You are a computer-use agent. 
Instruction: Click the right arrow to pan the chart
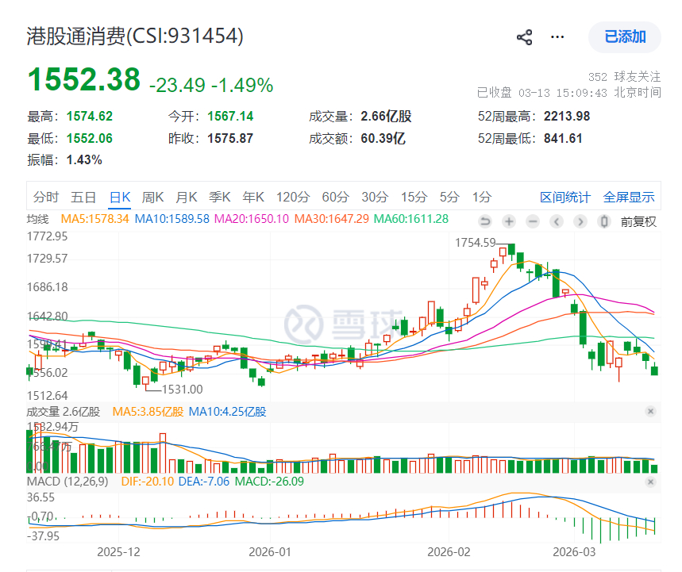[x=581, y=222]
